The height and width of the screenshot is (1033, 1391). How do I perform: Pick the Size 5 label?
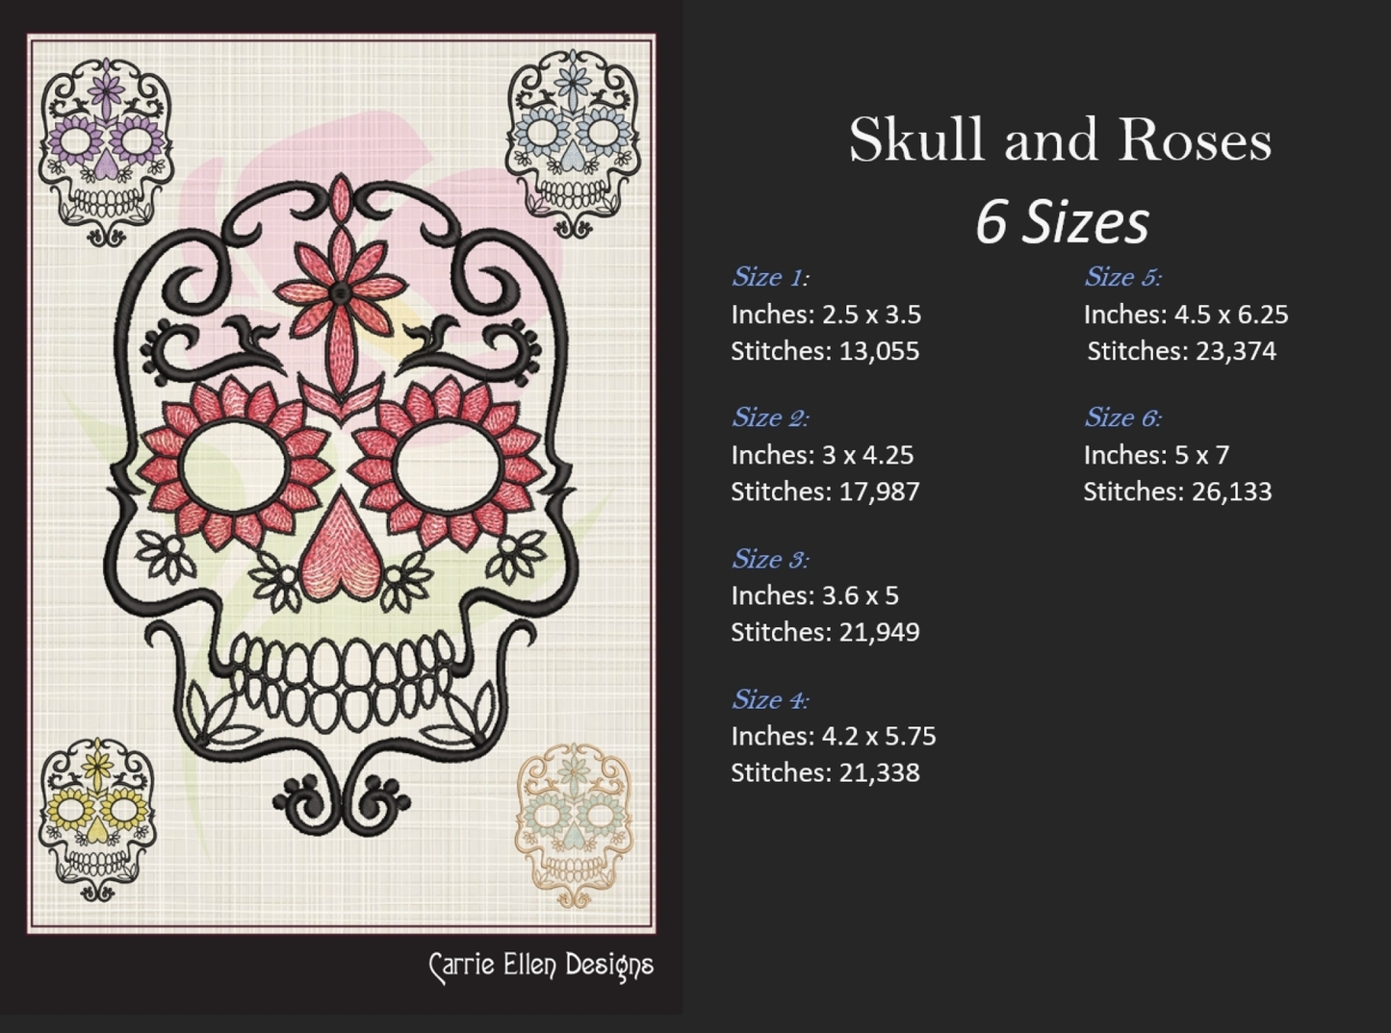[x=1122, y=277]
